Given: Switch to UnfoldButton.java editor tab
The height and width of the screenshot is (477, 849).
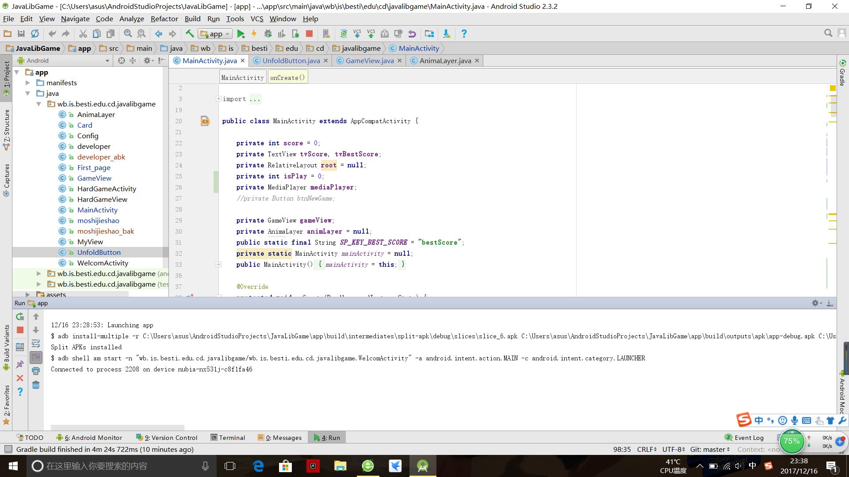Looking at the screenshot, I should point(291,61).
